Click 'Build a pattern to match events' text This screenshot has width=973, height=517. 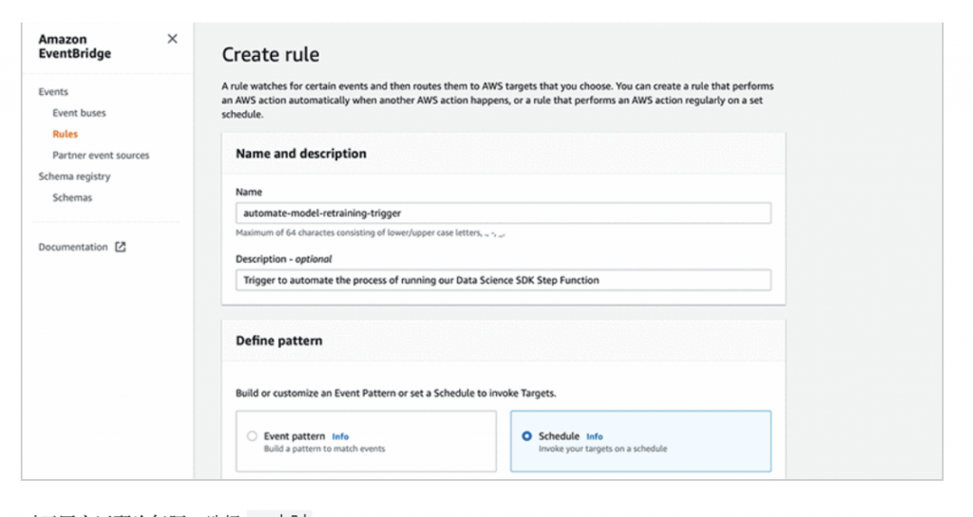pyautogui.click(x=324, y=449)
